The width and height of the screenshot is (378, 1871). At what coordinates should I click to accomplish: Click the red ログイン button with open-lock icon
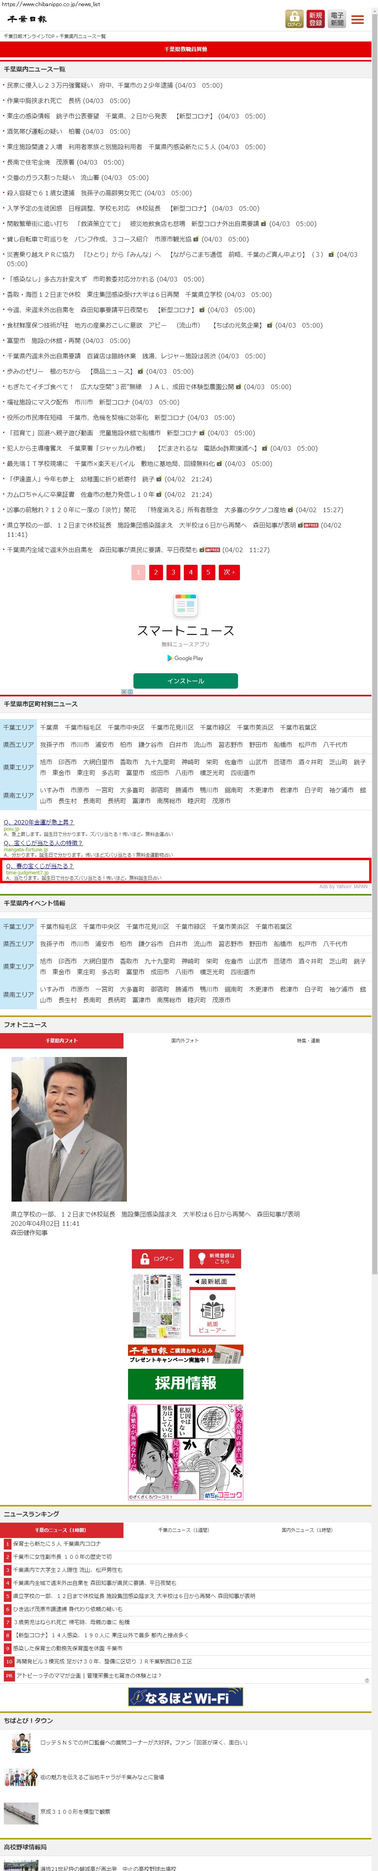tap(157, 1259)
